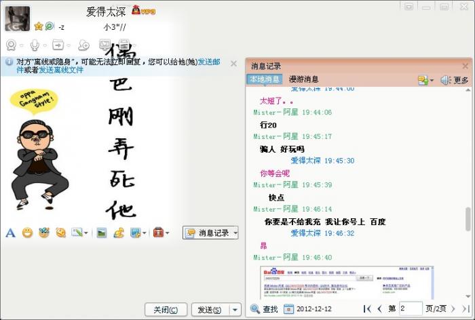Image resolution: width=475 pixels, height=320 pixels.
Task: Click the message 你要是不给我充 我让你号上 百度
Action: (325, 222)
